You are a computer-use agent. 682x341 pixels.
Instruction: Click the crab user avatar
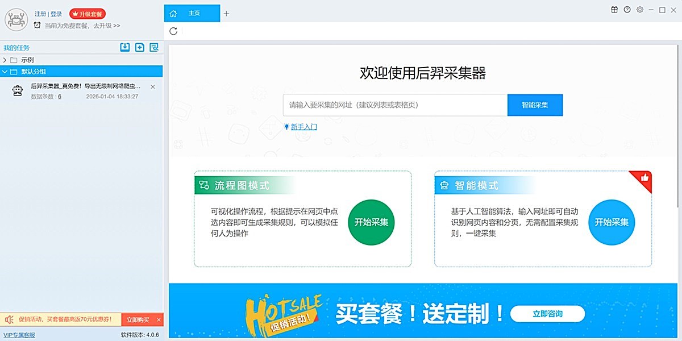point(16,19)
